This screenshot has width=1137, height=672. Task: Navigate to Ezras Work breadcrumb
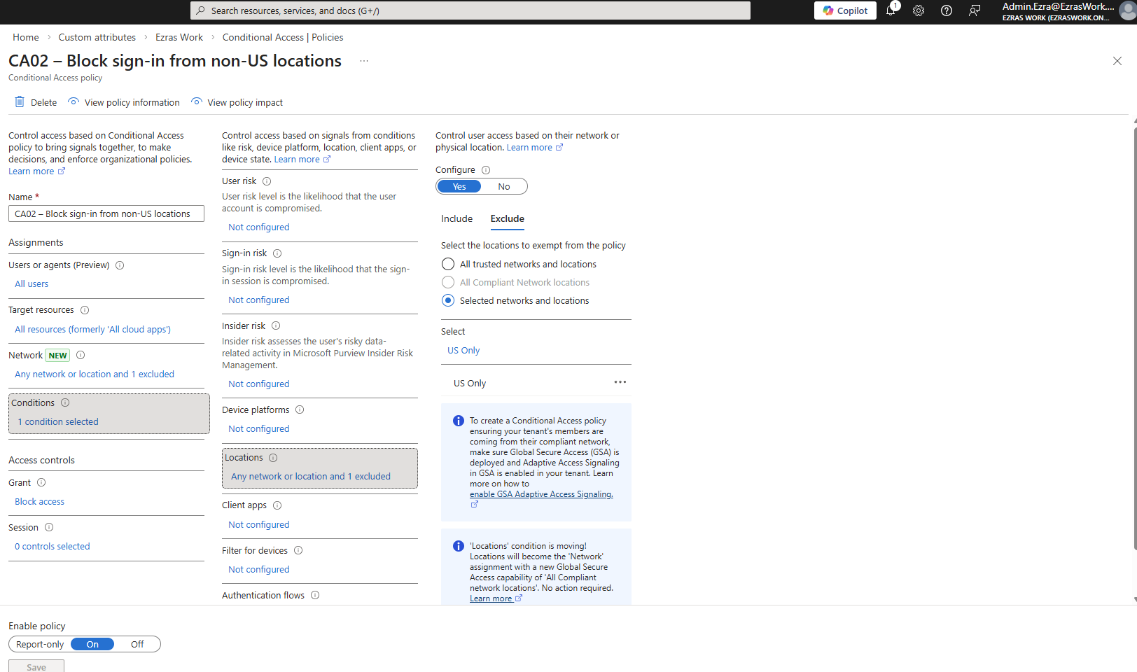[179, 37]
